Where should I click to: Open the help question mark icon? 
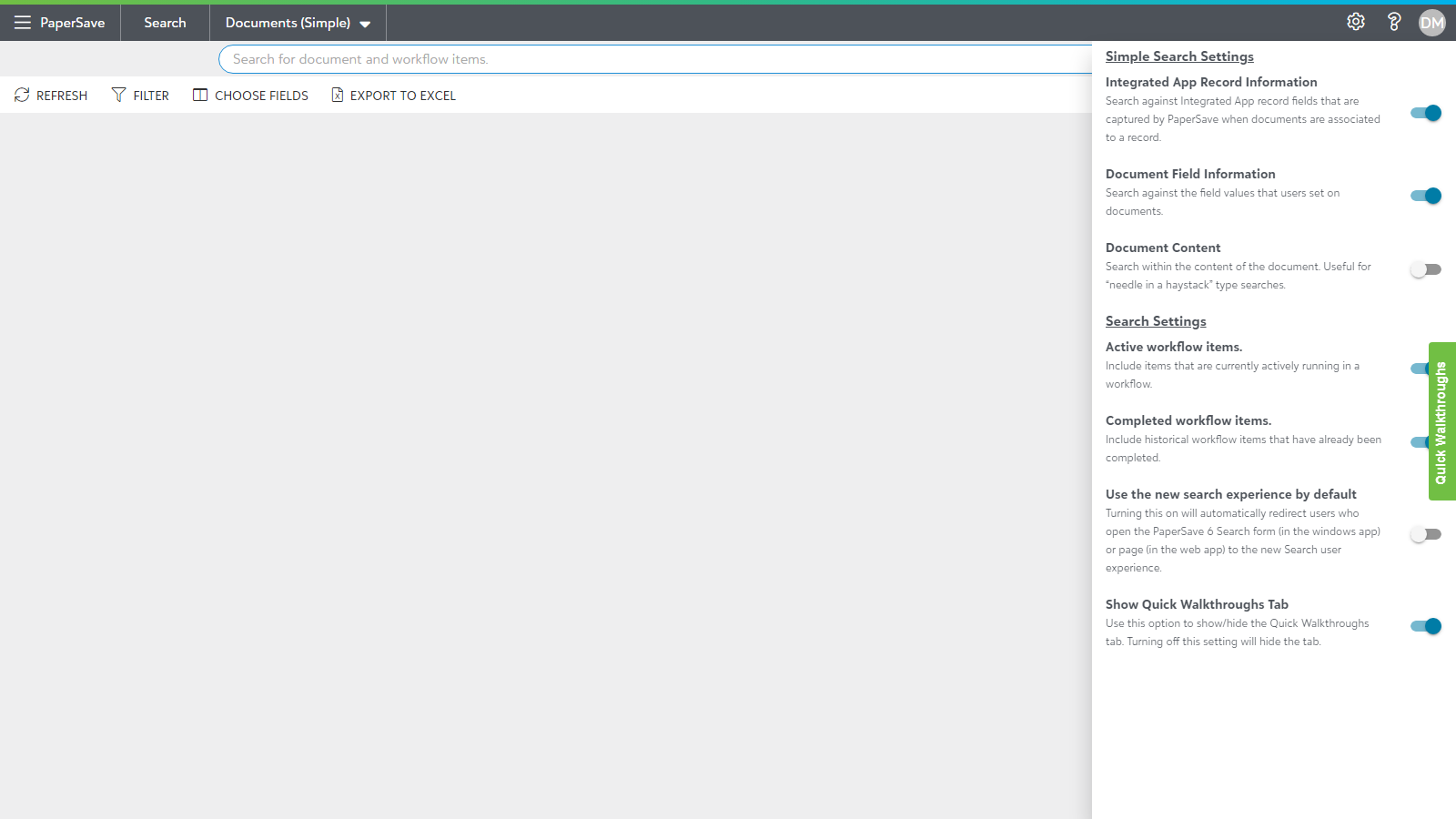click(1393, 22)
